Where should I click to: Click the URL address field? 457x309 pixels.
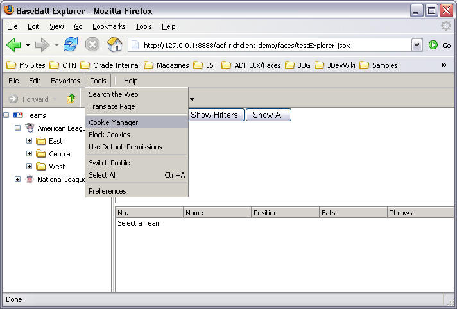pos(270,46)
